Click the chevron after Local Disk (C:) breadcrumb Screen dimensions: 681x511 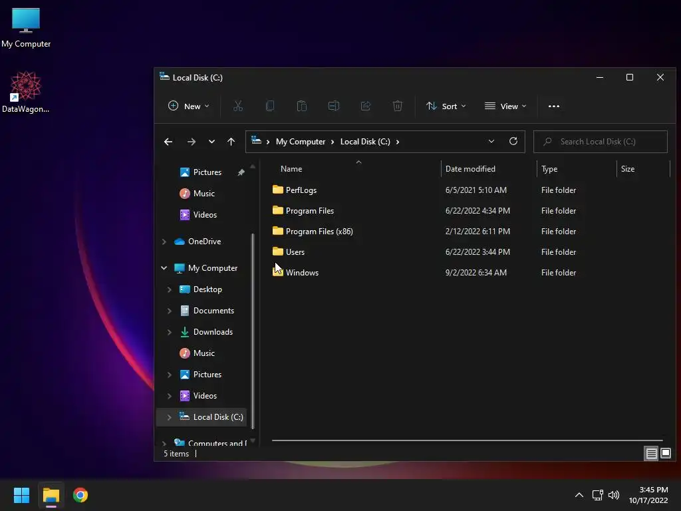click(x=398, y=142)
